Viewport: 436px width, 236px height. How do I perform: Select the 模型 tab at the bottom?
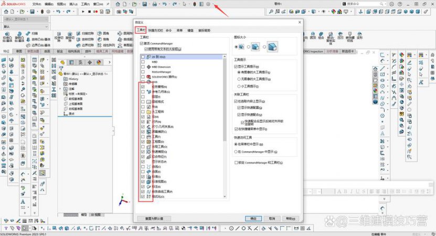click(84, 215)
